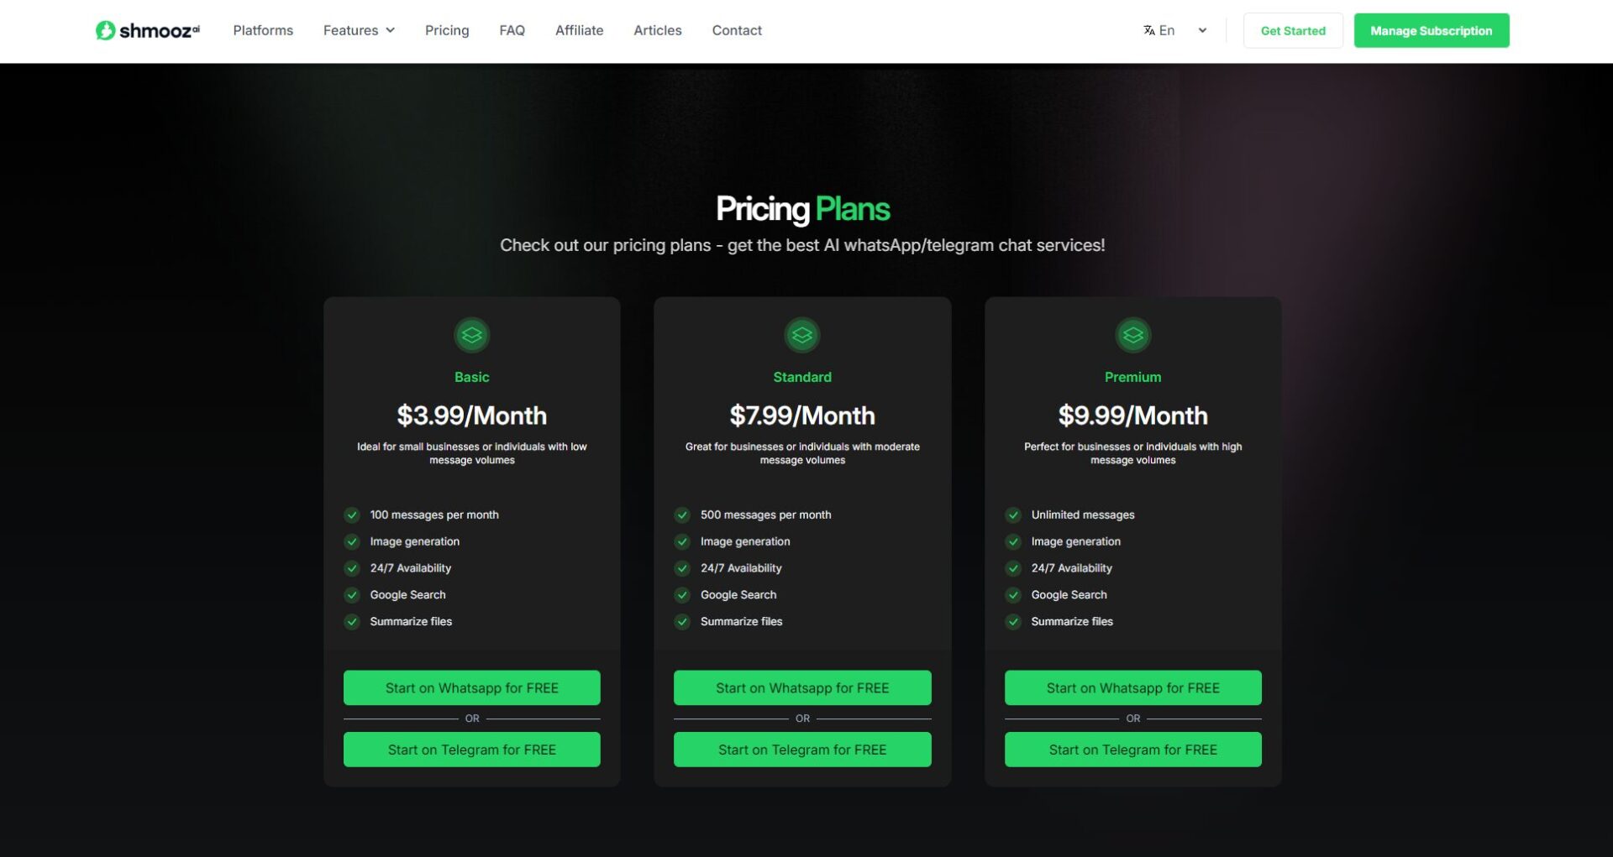This screenshot has height=857, width=1613.
Task: Click the Contact navigation link
Action: (x=737, y=30)
